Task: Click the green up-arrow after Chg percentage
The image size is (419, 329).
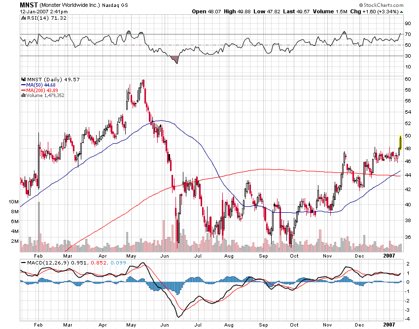Action: (401, 12)
